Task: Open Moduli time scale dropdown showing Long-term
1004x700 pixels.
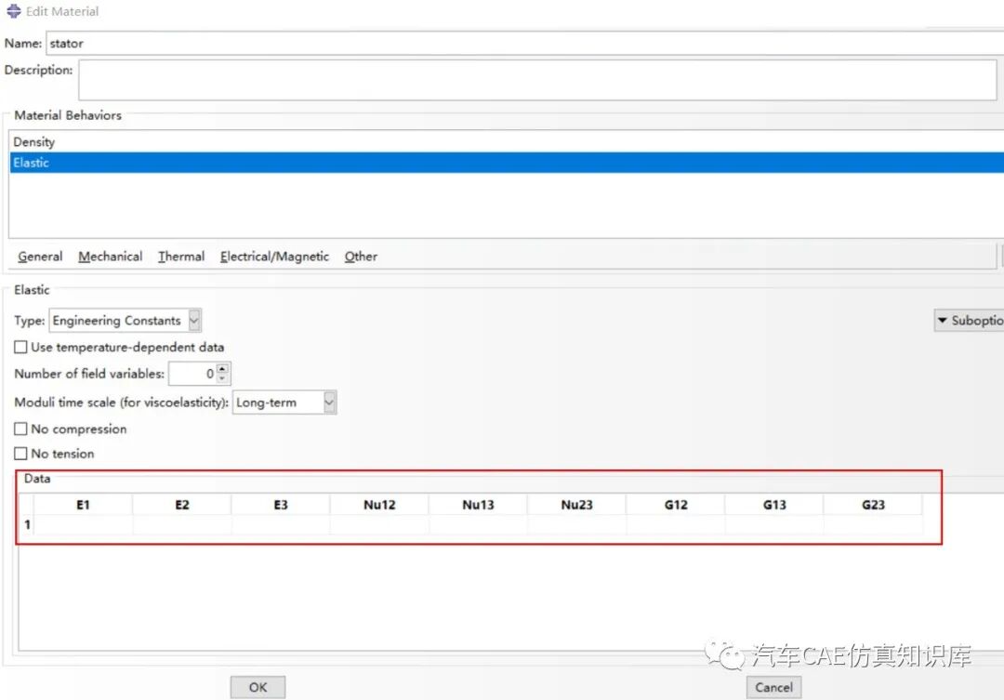Action: [284, 403]
